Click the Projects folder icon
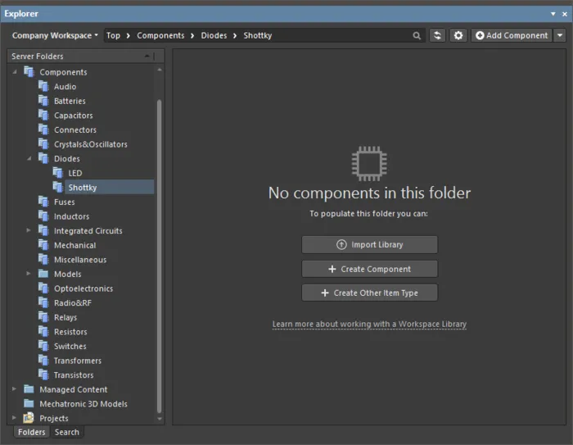The width and height of the screenshot is (573, 445). click(x=29, y=418)
